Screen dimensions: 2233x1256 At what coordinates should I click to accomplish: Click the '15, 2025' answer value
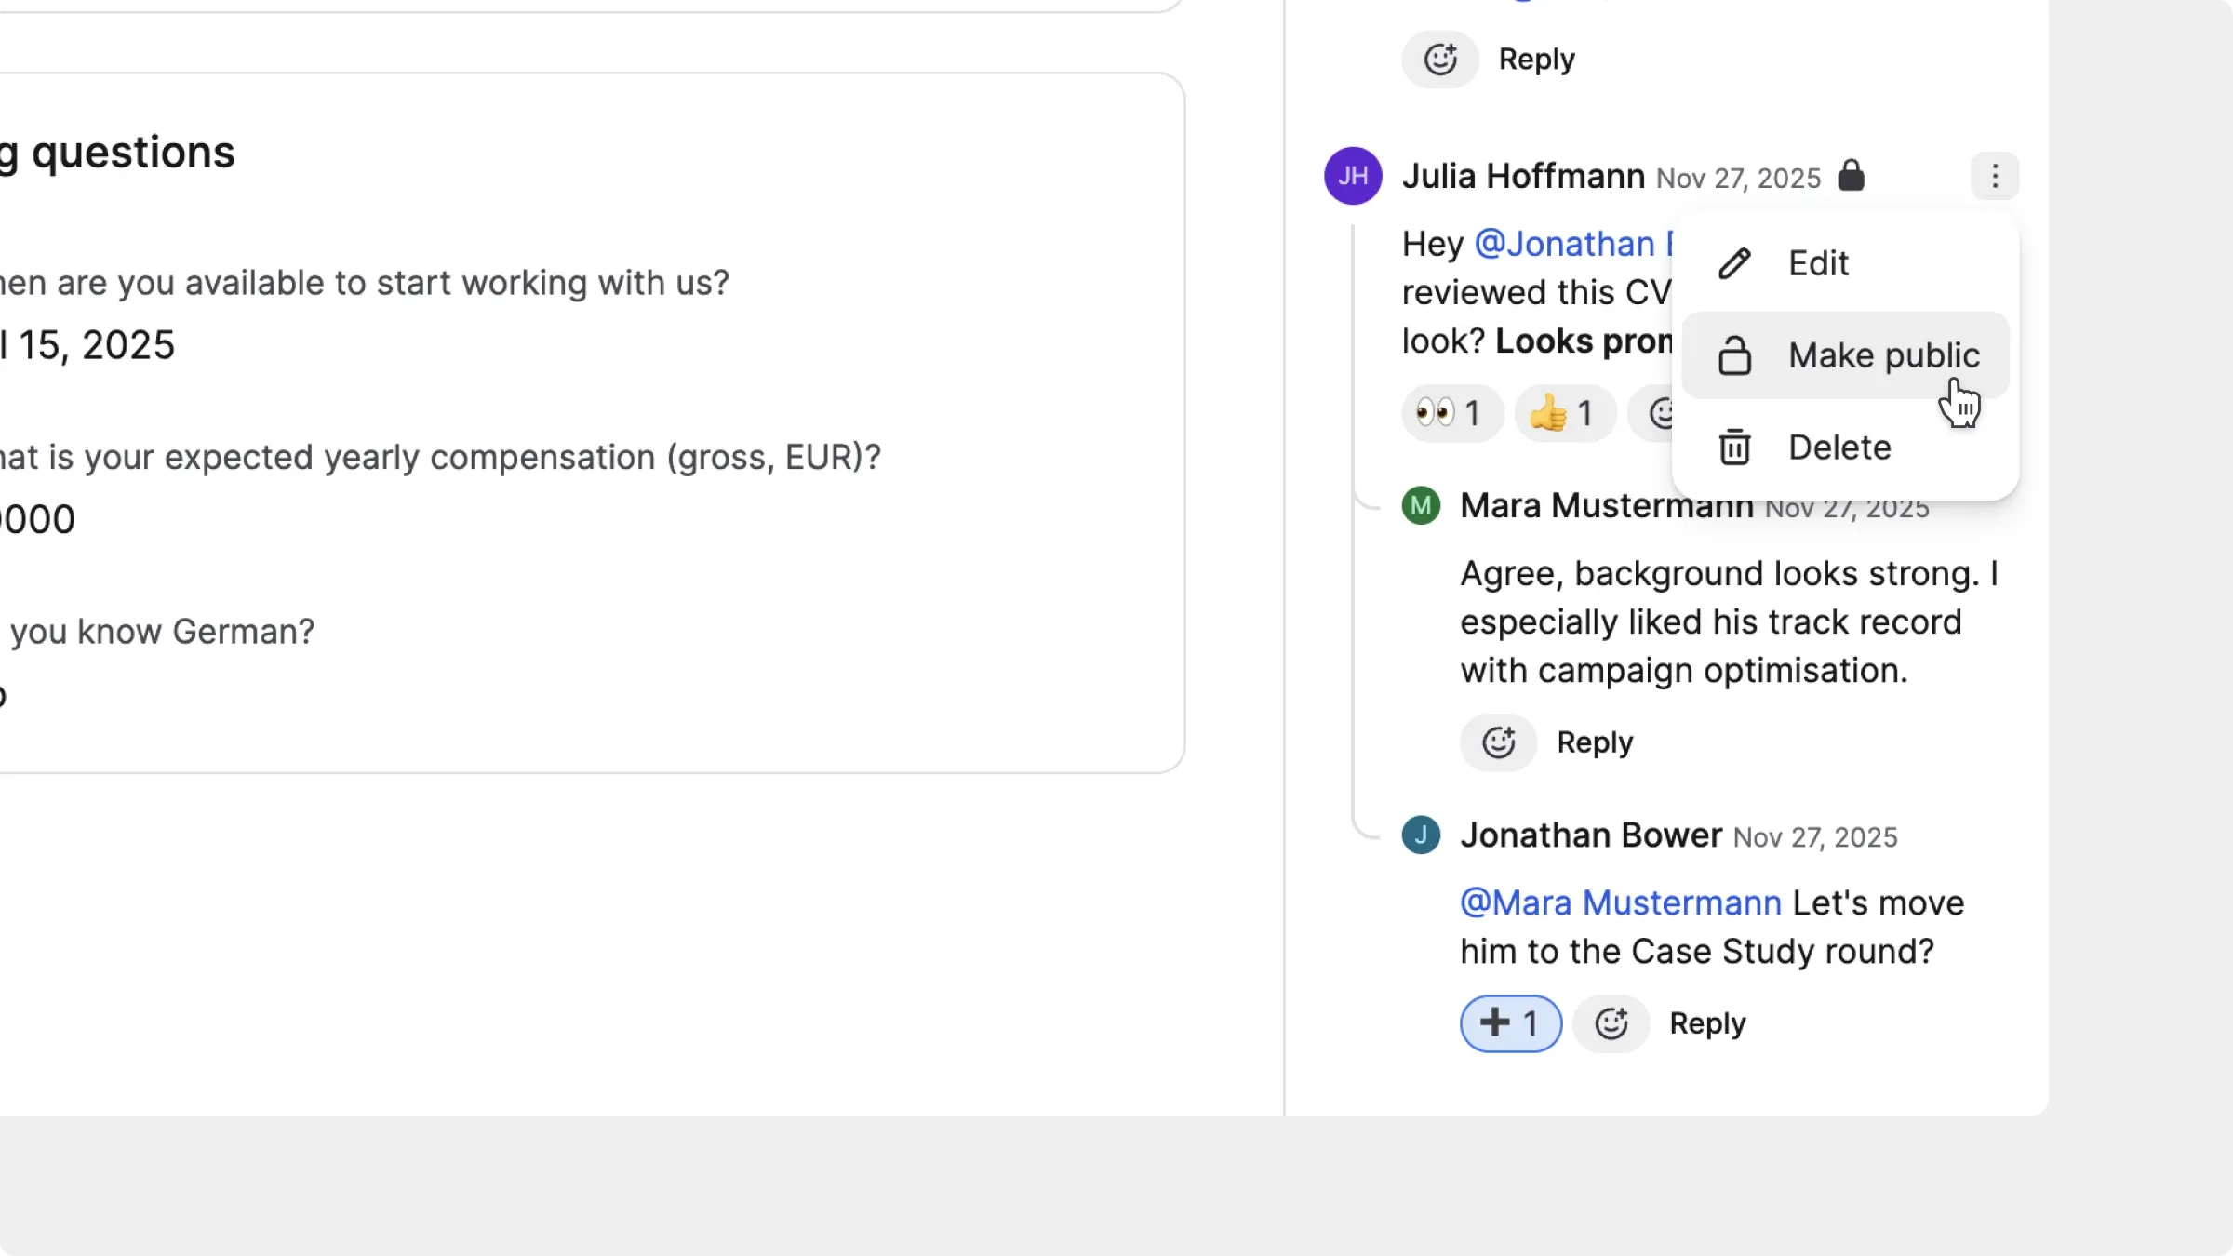pyautogui.click(x=97, y=345)
